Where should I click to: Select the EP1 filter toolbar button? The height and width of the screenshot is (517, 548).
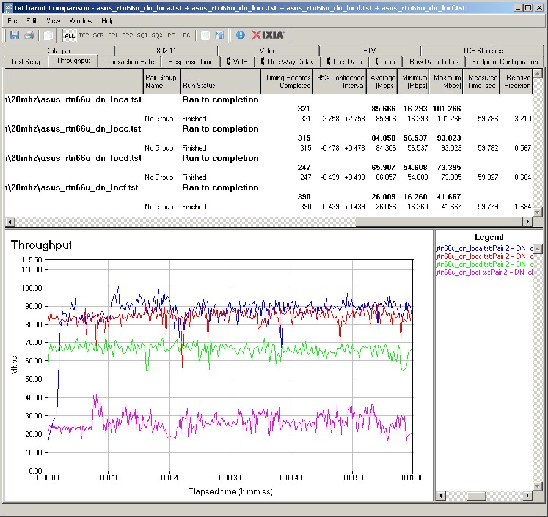pyautogui.click(x=112, y=35)
